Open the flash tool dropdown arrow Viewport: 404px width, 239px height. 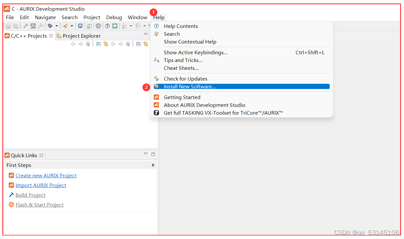72,26
